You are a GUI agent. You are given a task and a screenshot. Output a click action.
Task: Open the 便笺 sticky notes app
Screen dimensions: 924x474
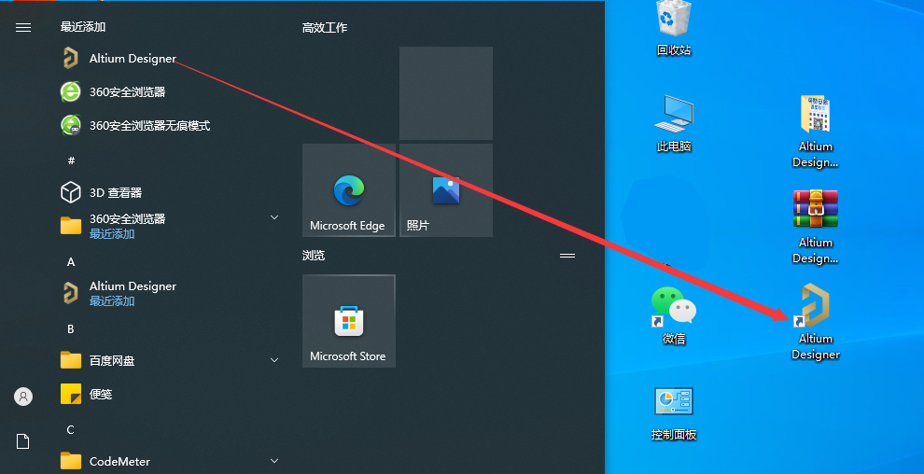tap(100, 394)
